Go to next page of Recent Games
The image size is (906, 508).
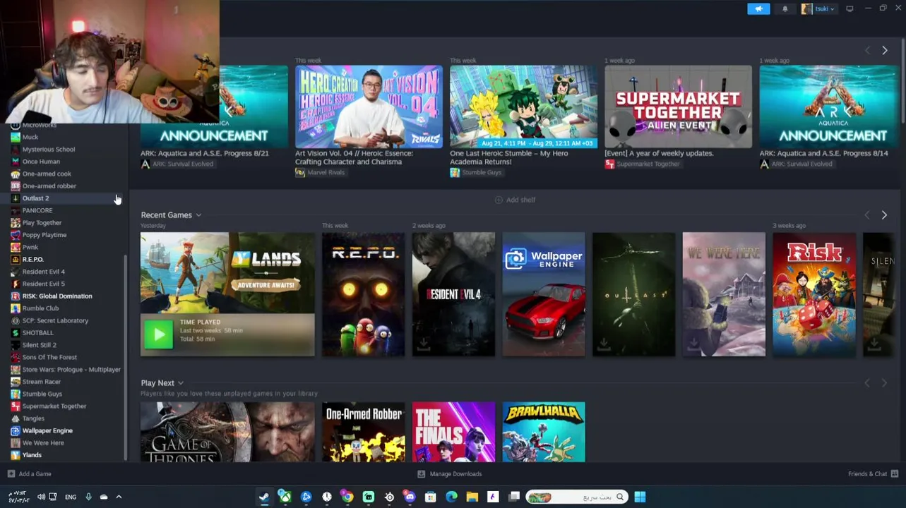pyautogui.click(x=884, y=214)
